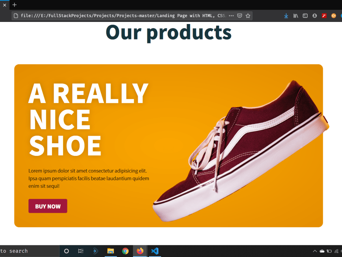The image size is (342, 257).
Task: Toggle the Firefox sidebar view
Action: [x=305, y=16]
